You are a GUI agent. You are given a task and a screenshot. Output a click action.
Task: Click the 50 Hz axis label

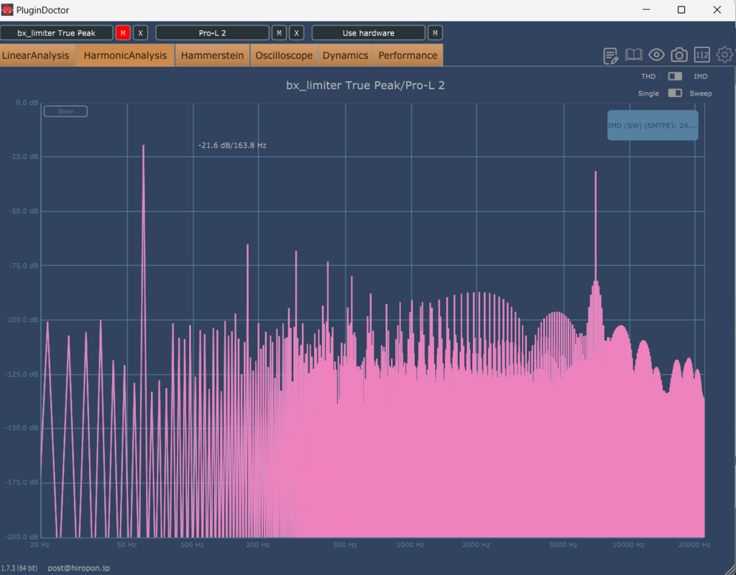(126, 545)
